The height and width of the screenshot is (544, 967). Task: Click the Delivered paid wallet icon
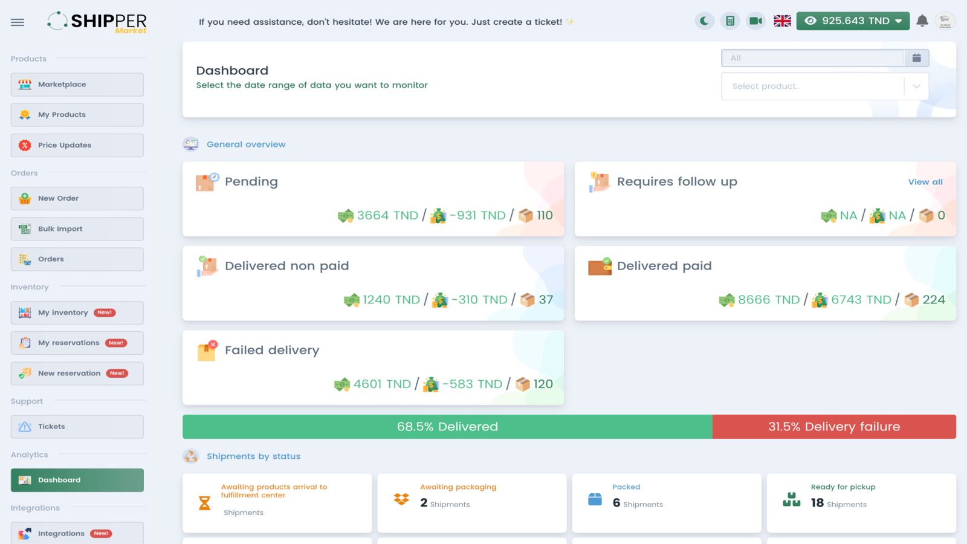(x=600, y=266)
